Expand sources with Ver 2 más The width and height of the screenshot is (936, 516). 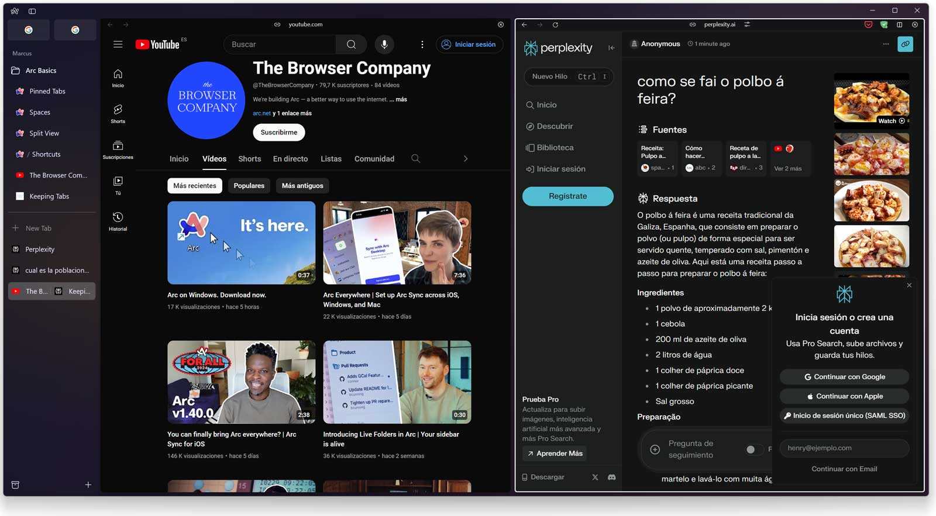pos(788,168)
